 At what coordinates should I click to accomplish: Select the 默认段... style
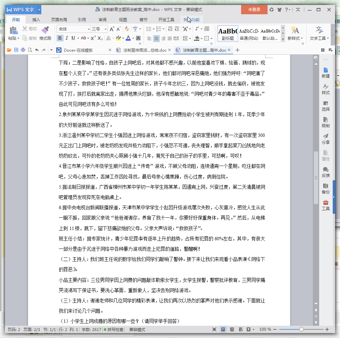point(270,34)
